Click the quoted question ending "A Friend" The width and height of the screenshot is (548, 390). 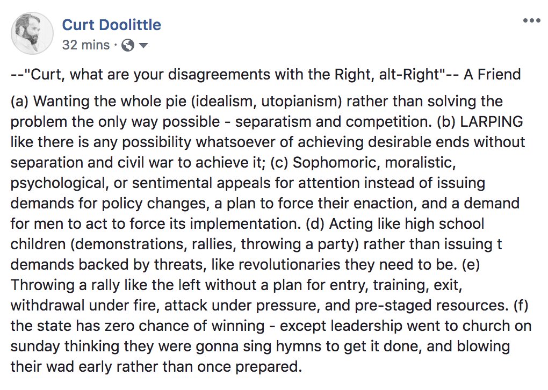tap(265, 74)
